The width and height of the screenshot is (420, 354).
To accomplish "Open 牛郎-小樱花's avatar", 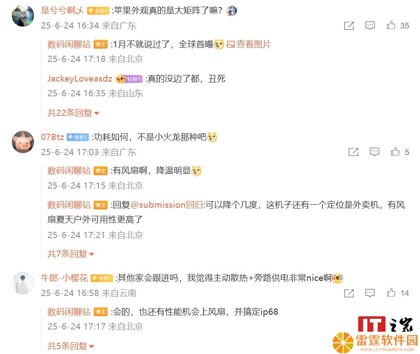I will point(23,283).
